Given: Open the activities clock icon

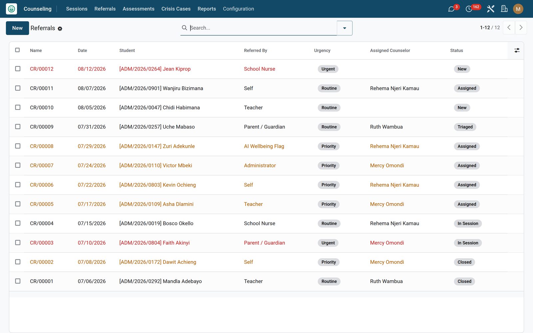Looking at the screenshot, I should [469, 9].
